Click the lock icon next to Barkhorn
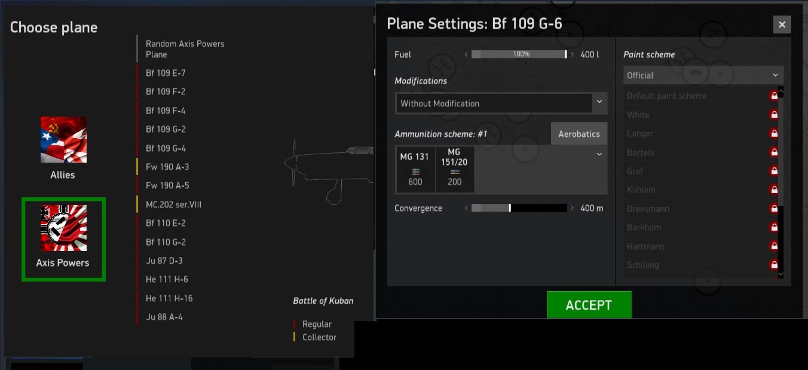 (x=774, y=227)
